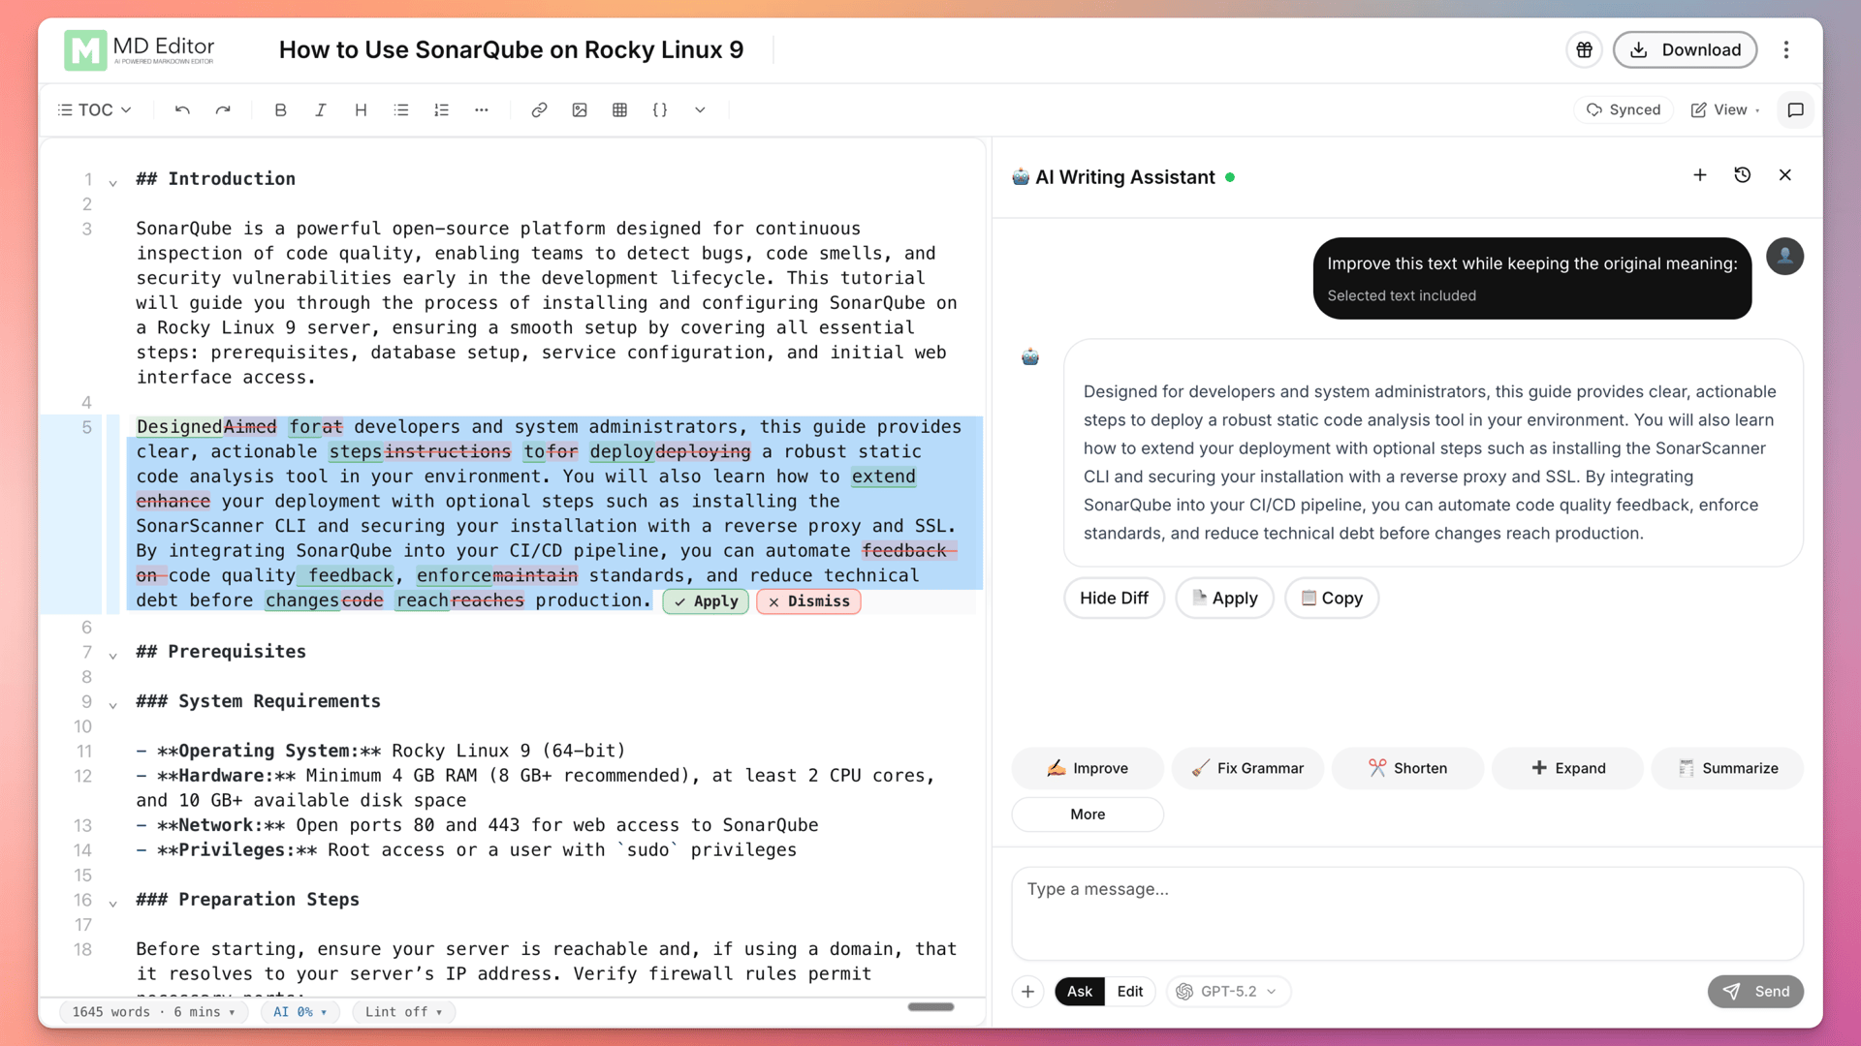Image resolution: width=1861 pixels, height=1046 pixels.
Task: Switch to Ask mode
Action: click(x=1080, y=992)
